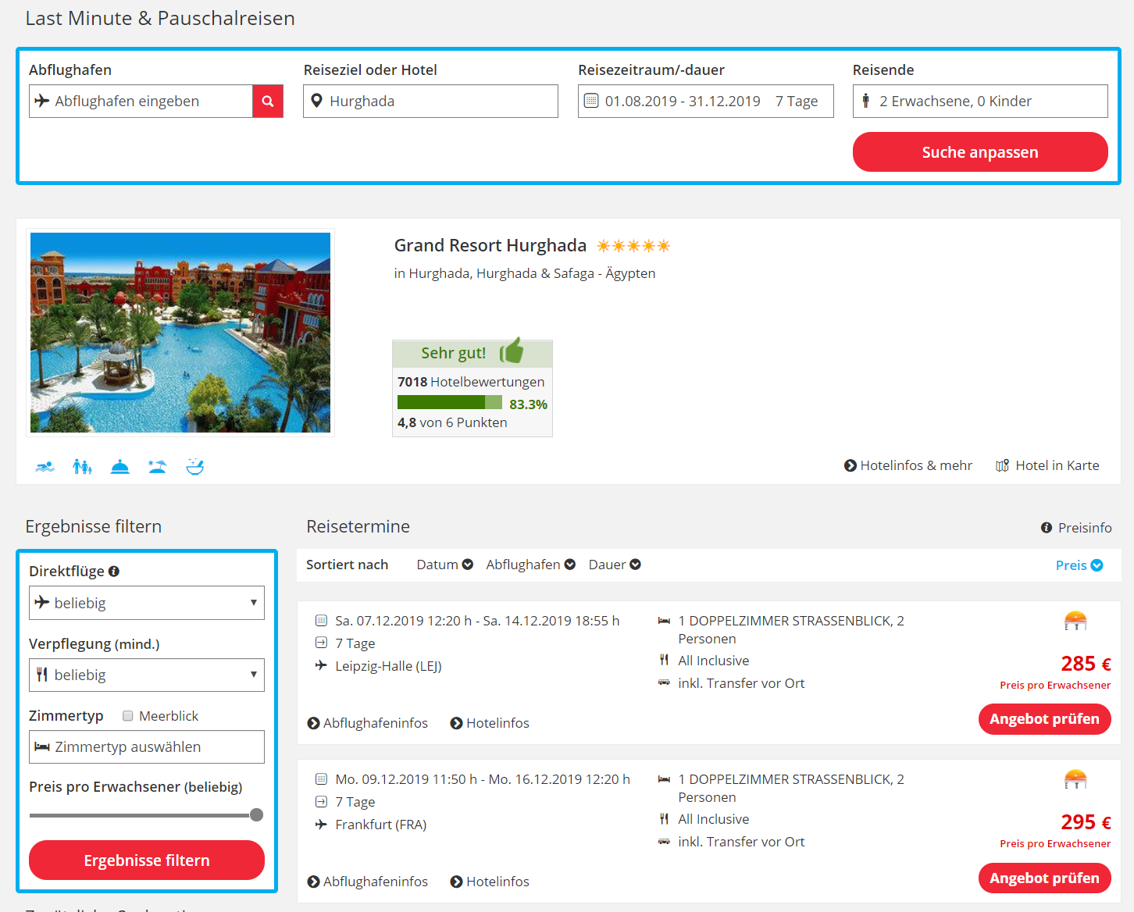This screenshot has width=1134, height=912.
Task: Click duration icon beside 7 Tage in Frankfurt offer
Action: (321, 802)
